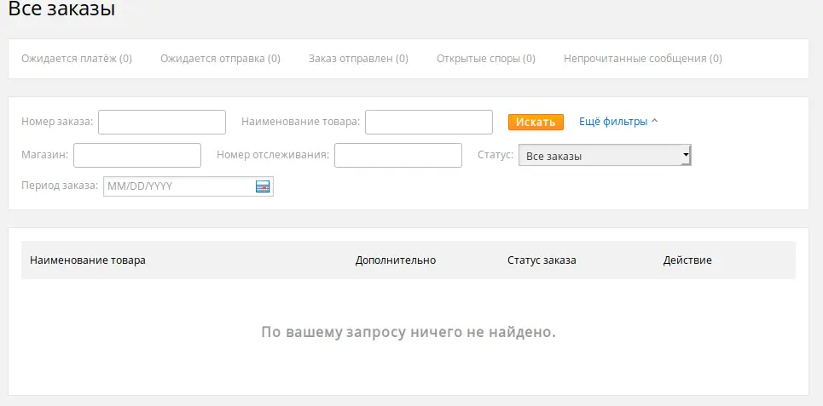Open the Статус dropdown showing Все заказы
The width and height of the screenshot is (823, 406).
click(605, 156)
